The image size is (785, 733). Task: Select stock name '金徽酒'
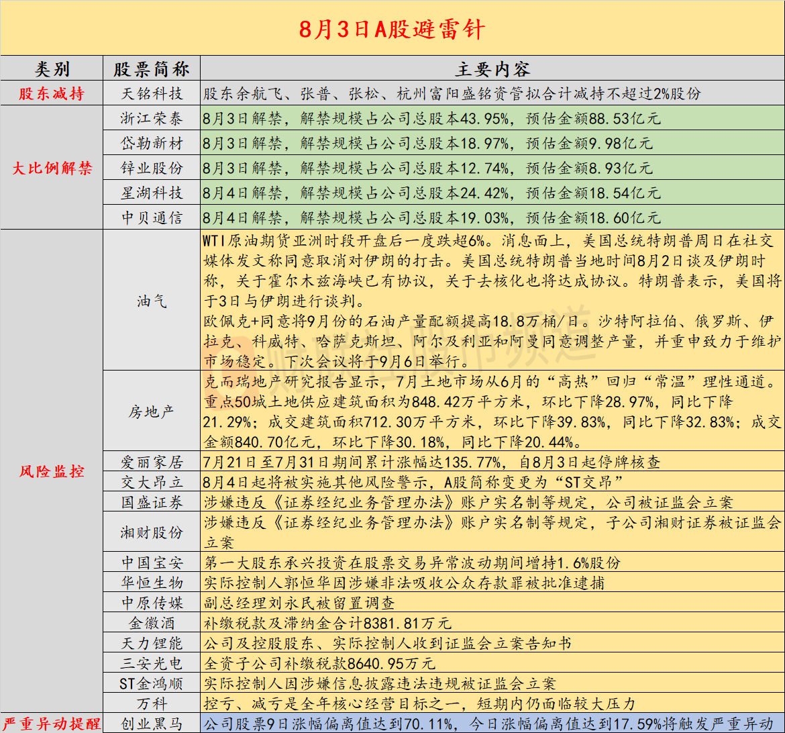point(152,623)
